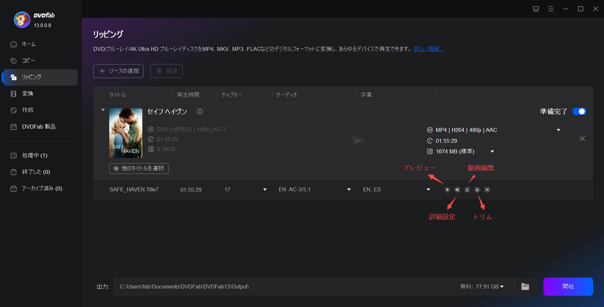The height and width of the screenshot is (307, 604).
Task: Open the MP4 | H264 output profile dropdown
Action: pyautogui.click(x=558, y=130)
